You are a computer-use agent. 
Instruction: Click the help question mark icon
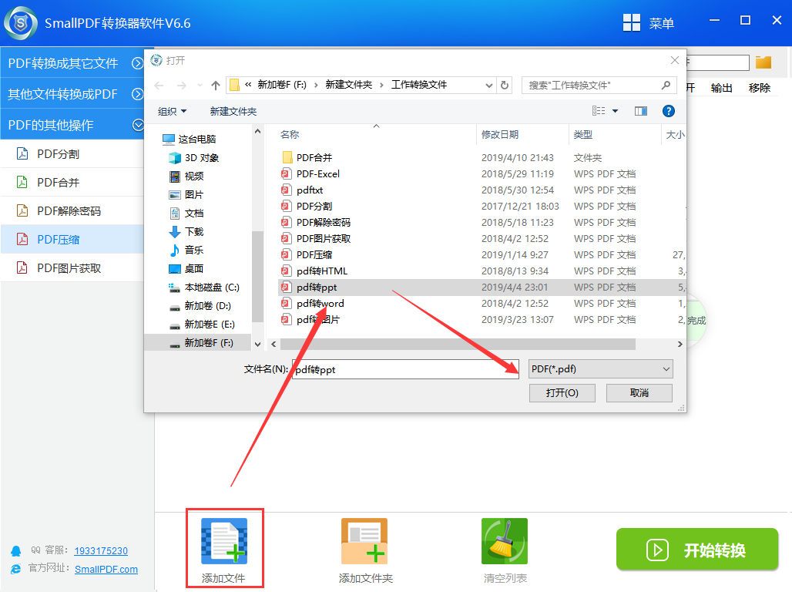point(668,111)
